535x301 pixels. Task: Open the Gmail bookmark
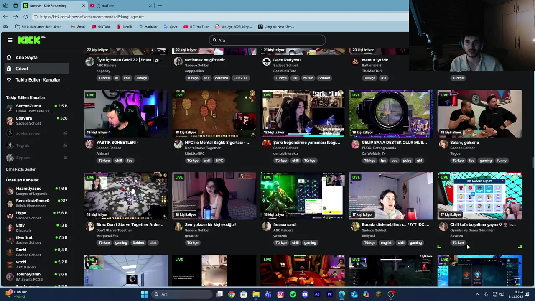pyautogui.click(x=78, y=27)
